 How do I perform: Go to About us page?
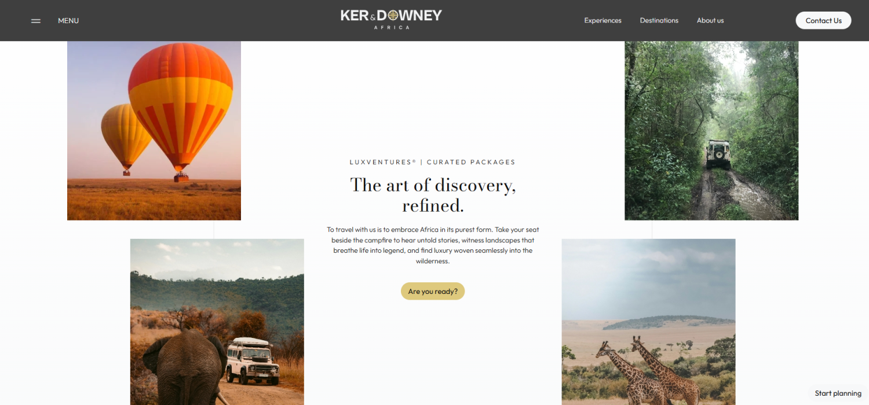coord(710,20)
